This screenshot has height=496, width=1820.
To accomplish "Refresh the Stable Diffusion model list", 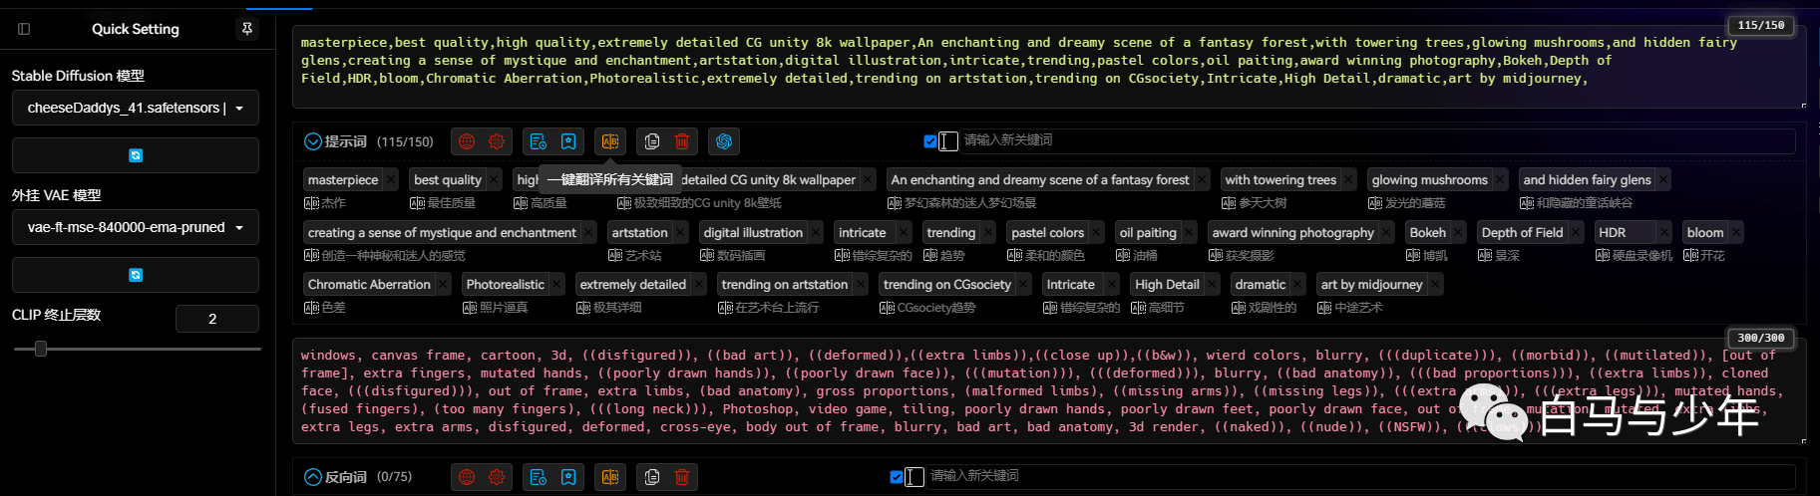I will 136,155.
